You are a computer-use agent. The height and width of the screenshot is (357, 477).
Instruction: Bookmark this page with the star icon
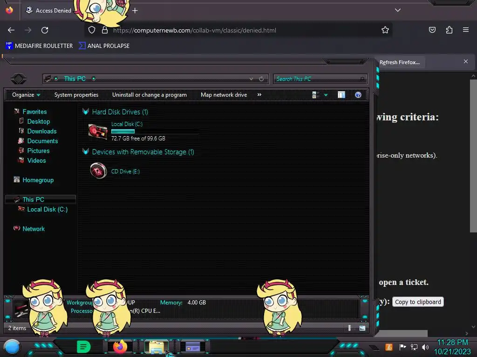pyautogui.click(x=385, y=30)
